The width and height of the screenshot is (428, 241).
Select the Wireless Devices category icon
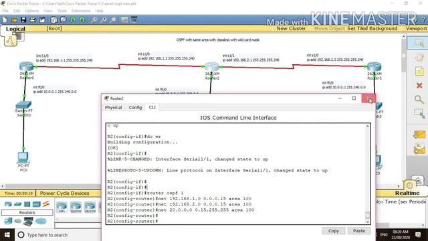coord(36,204)
